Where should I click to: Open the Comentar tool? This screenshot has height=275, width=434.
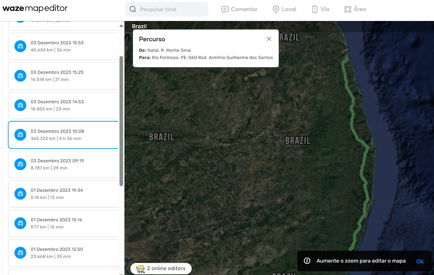[239, 9]
